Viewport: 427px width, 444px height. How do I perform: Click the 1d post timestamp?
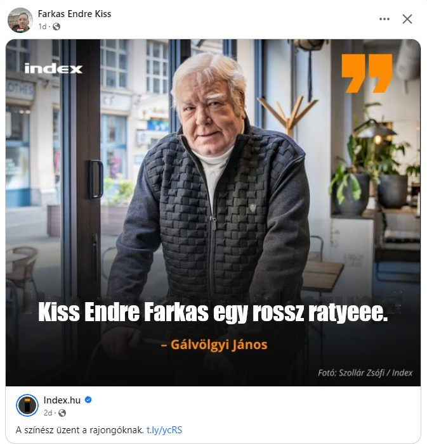(x=42, y=27)
